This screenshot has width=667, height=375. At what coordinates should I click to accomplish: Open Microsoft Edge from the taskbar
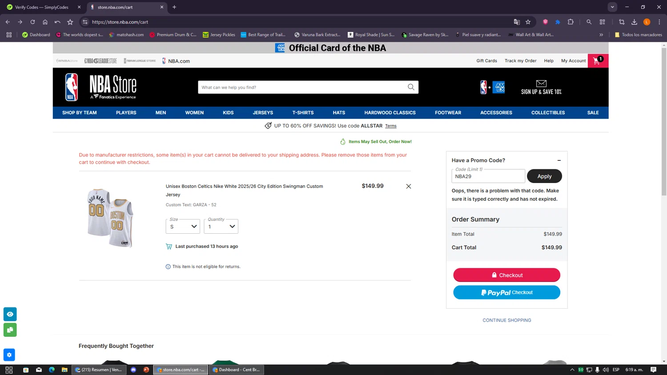[52, 370]
